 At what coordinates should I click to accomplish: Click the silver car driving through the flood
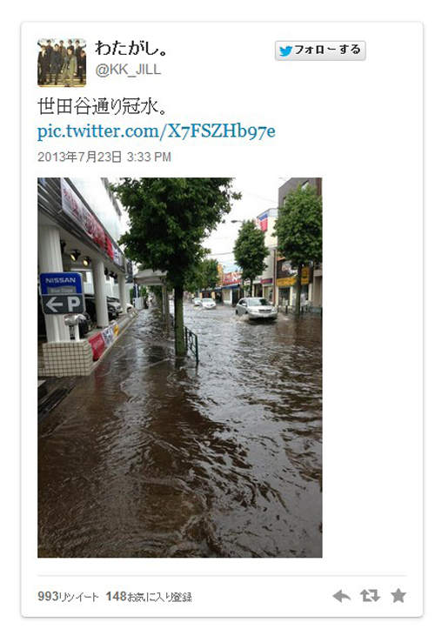click(256, 309)
